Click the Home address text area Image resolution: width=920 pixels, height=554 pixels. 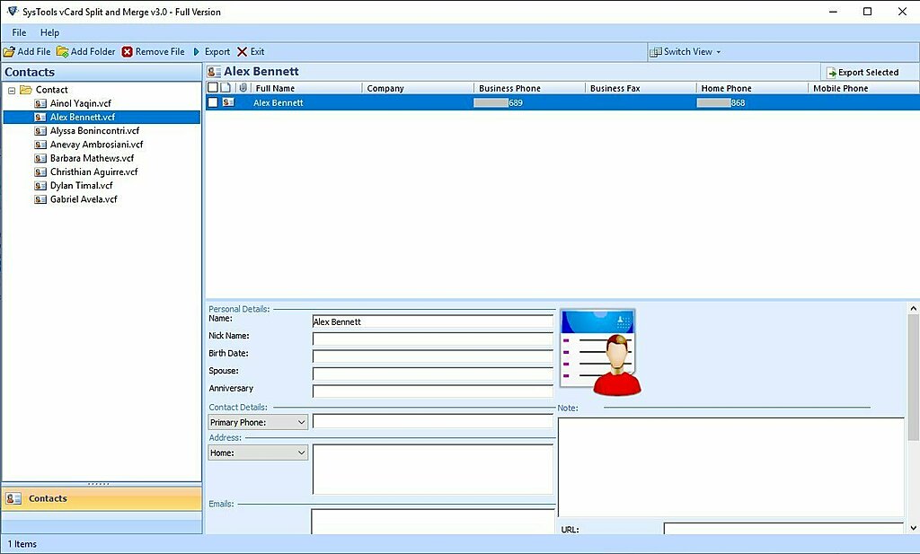[433, 469]
